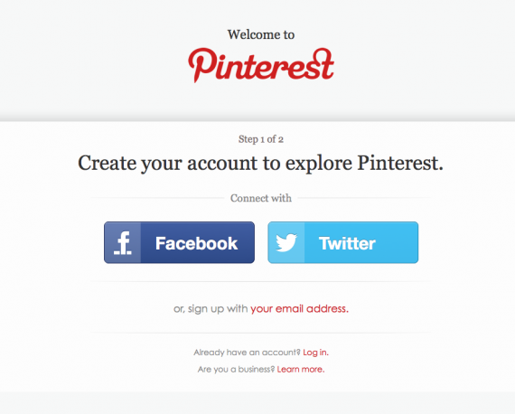Image resolution: width=515 pixels, height=414 pixels.
Task: Follow the red 'Log in.' link
Action: [x=315, y=353]
